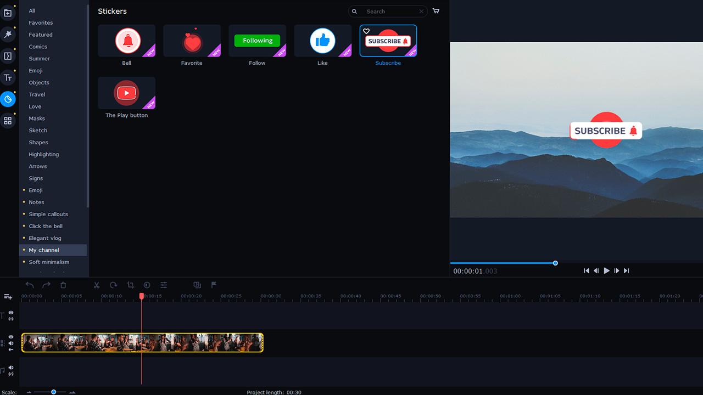
Task: Select the Filters panel
Action: 8,34
